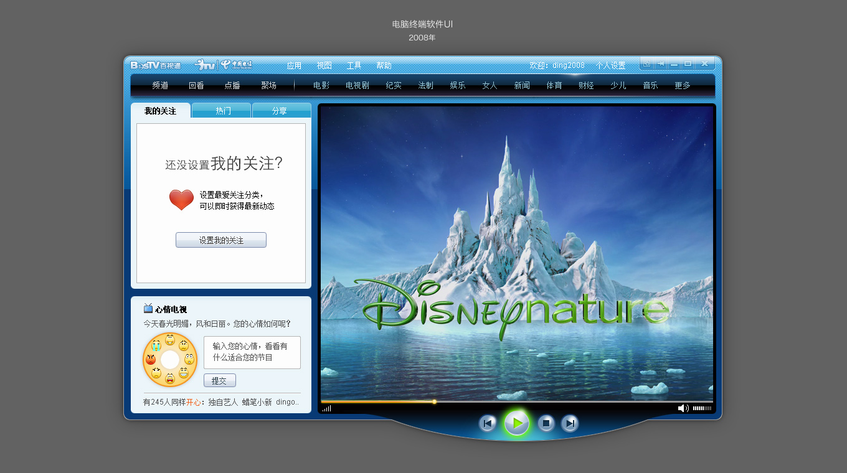Mute audio using the speaker icon

tap(683, 408)
